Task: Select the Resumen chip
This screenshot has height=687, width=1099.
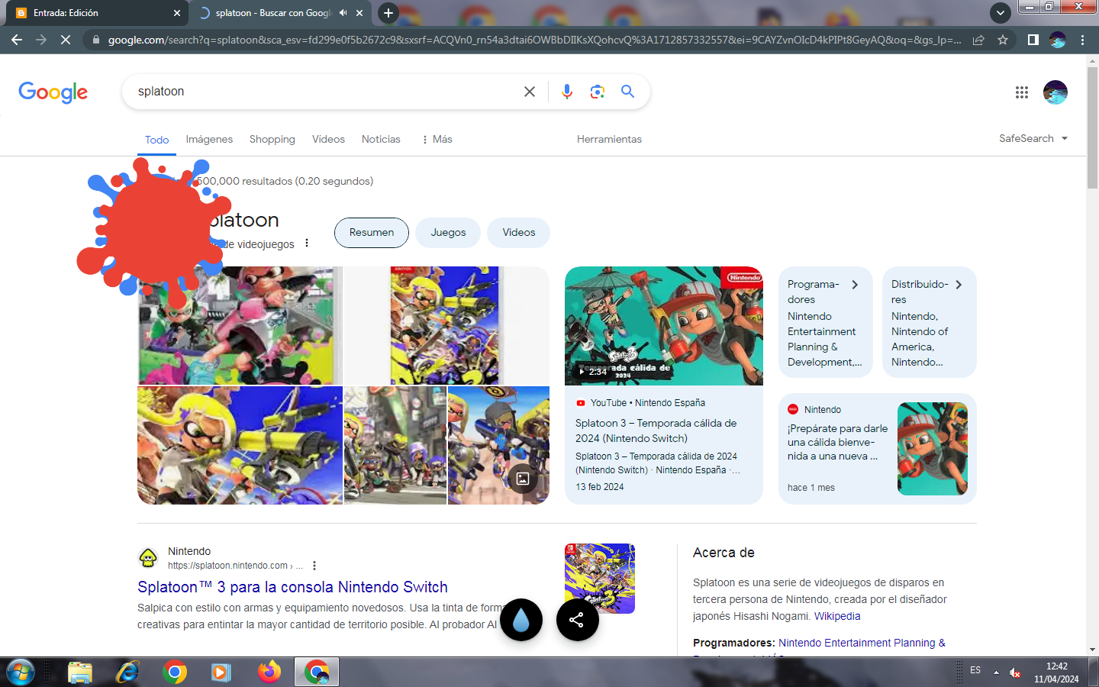Action: tap(372, 233)
